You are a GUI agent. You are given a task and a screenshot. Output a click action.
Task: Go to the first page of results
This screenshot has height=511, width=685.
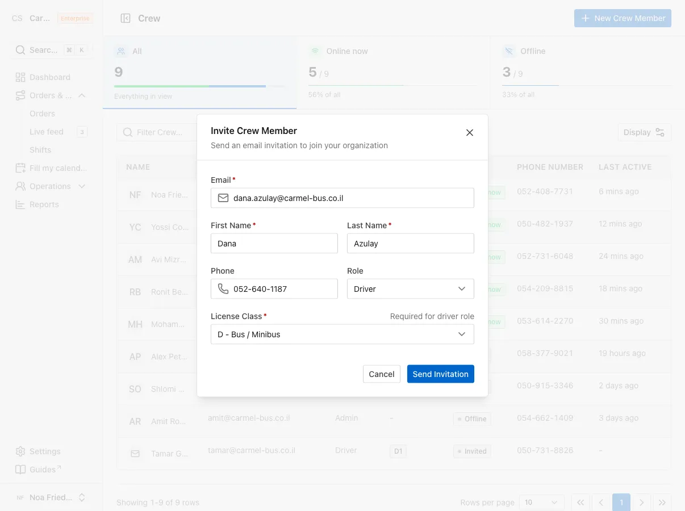(580, 502)
